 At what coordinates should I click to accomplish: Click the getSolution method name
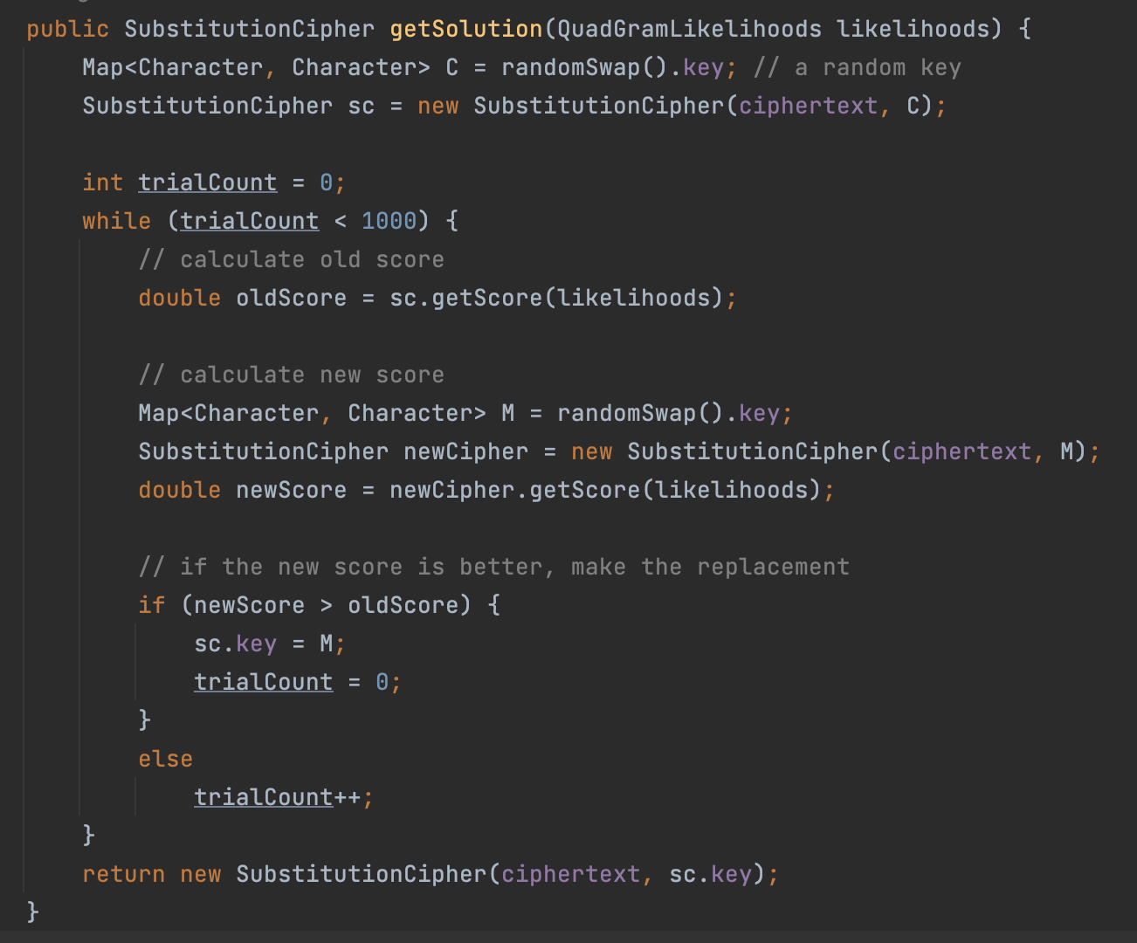click(x=465, y=29)
